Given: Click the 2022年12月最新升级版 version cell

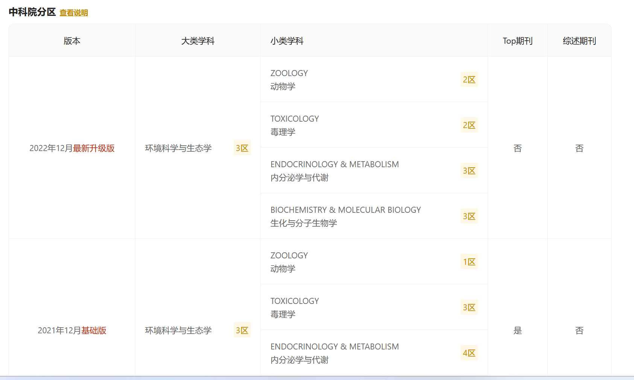Looking at the screenshot, I should (x=72, y=148).
